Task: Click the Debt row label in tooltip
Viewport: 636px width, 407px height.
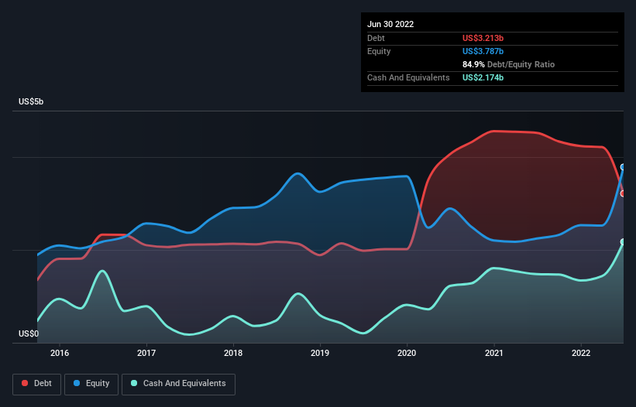Action: (376, 38)
